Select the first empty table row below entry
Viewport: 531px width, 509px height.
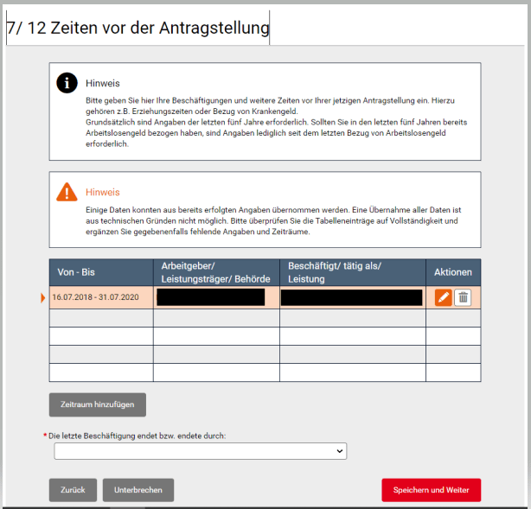coord(265,318)
